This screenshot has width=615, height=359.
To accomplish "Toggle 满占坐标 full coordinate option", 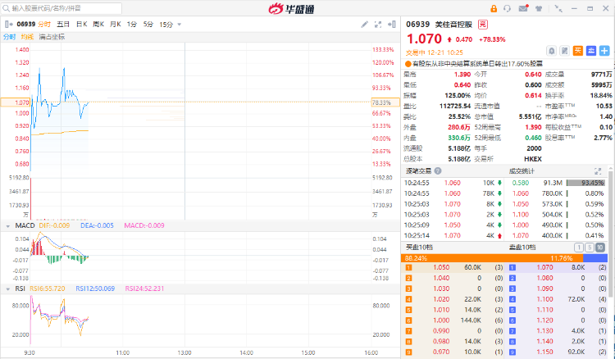I will [52, 37].
